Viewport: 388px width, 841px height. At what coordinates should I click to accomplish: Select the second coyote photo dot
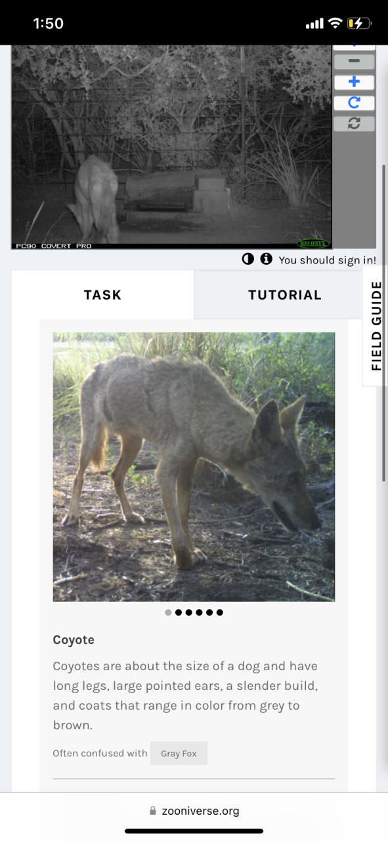point(179,612)
